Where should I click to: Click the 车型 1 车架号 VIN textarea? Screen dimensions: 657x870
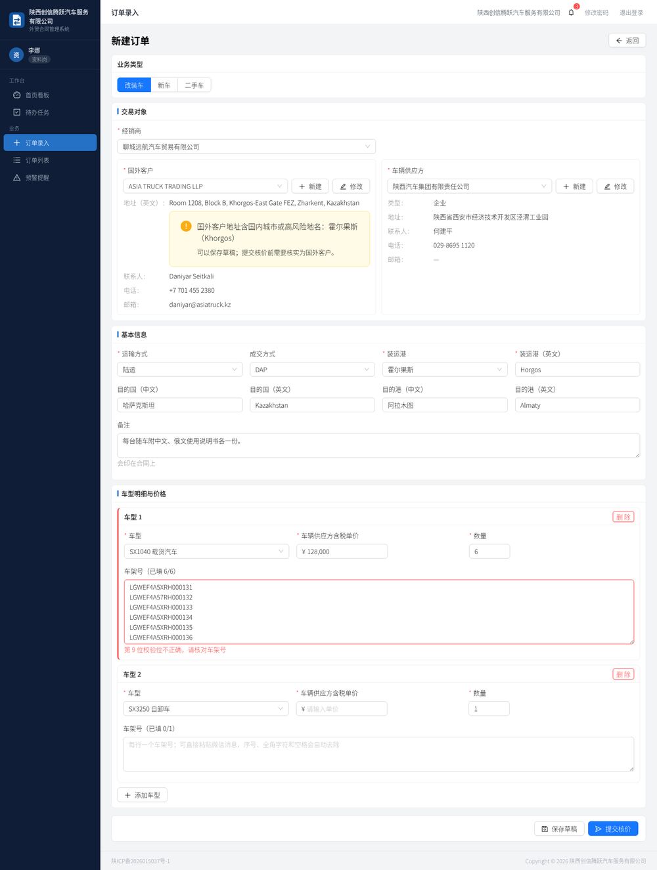pos(379,612)
